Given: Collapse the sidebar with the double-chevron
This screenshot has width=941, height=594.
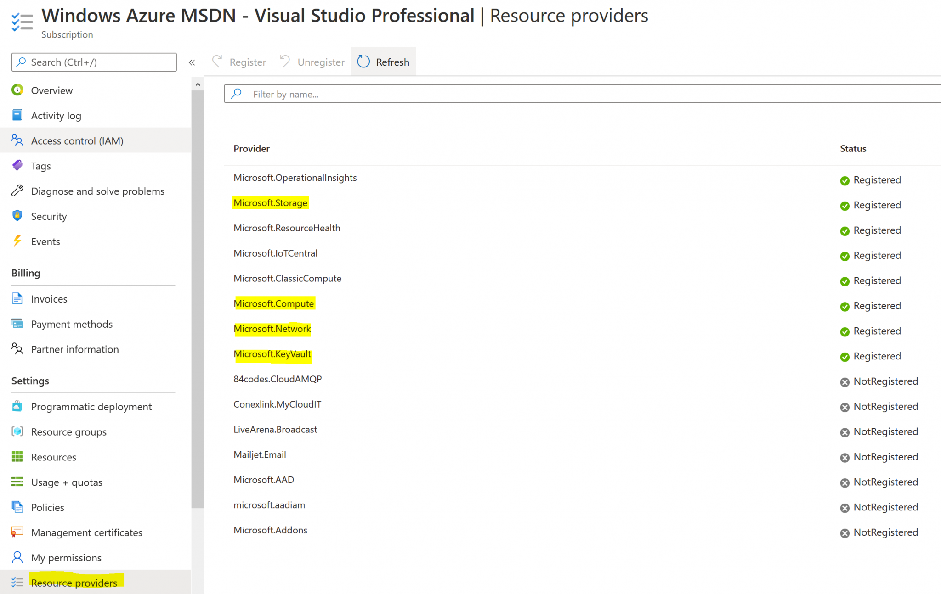Looking at the screenshot, I should click(192, 62).
